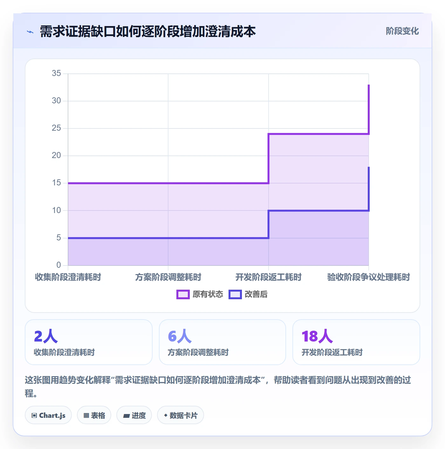
Task: Select the Chart.js tag chip
Action: 48,415
